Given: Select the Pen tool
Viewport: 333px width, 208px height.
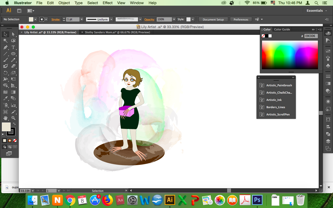Looking at the screenshot, I should coord(5,47).
